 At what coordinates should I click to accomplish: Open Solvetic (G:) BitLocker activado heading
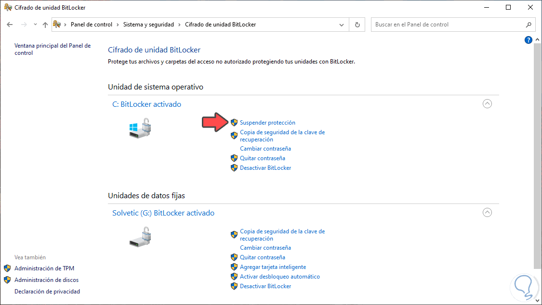(163, 213)
